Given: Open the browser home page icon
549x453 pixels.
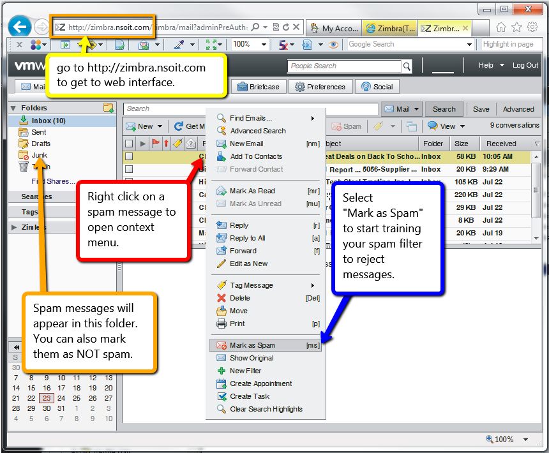Looking at the screenshot, I should click(501, 27).
